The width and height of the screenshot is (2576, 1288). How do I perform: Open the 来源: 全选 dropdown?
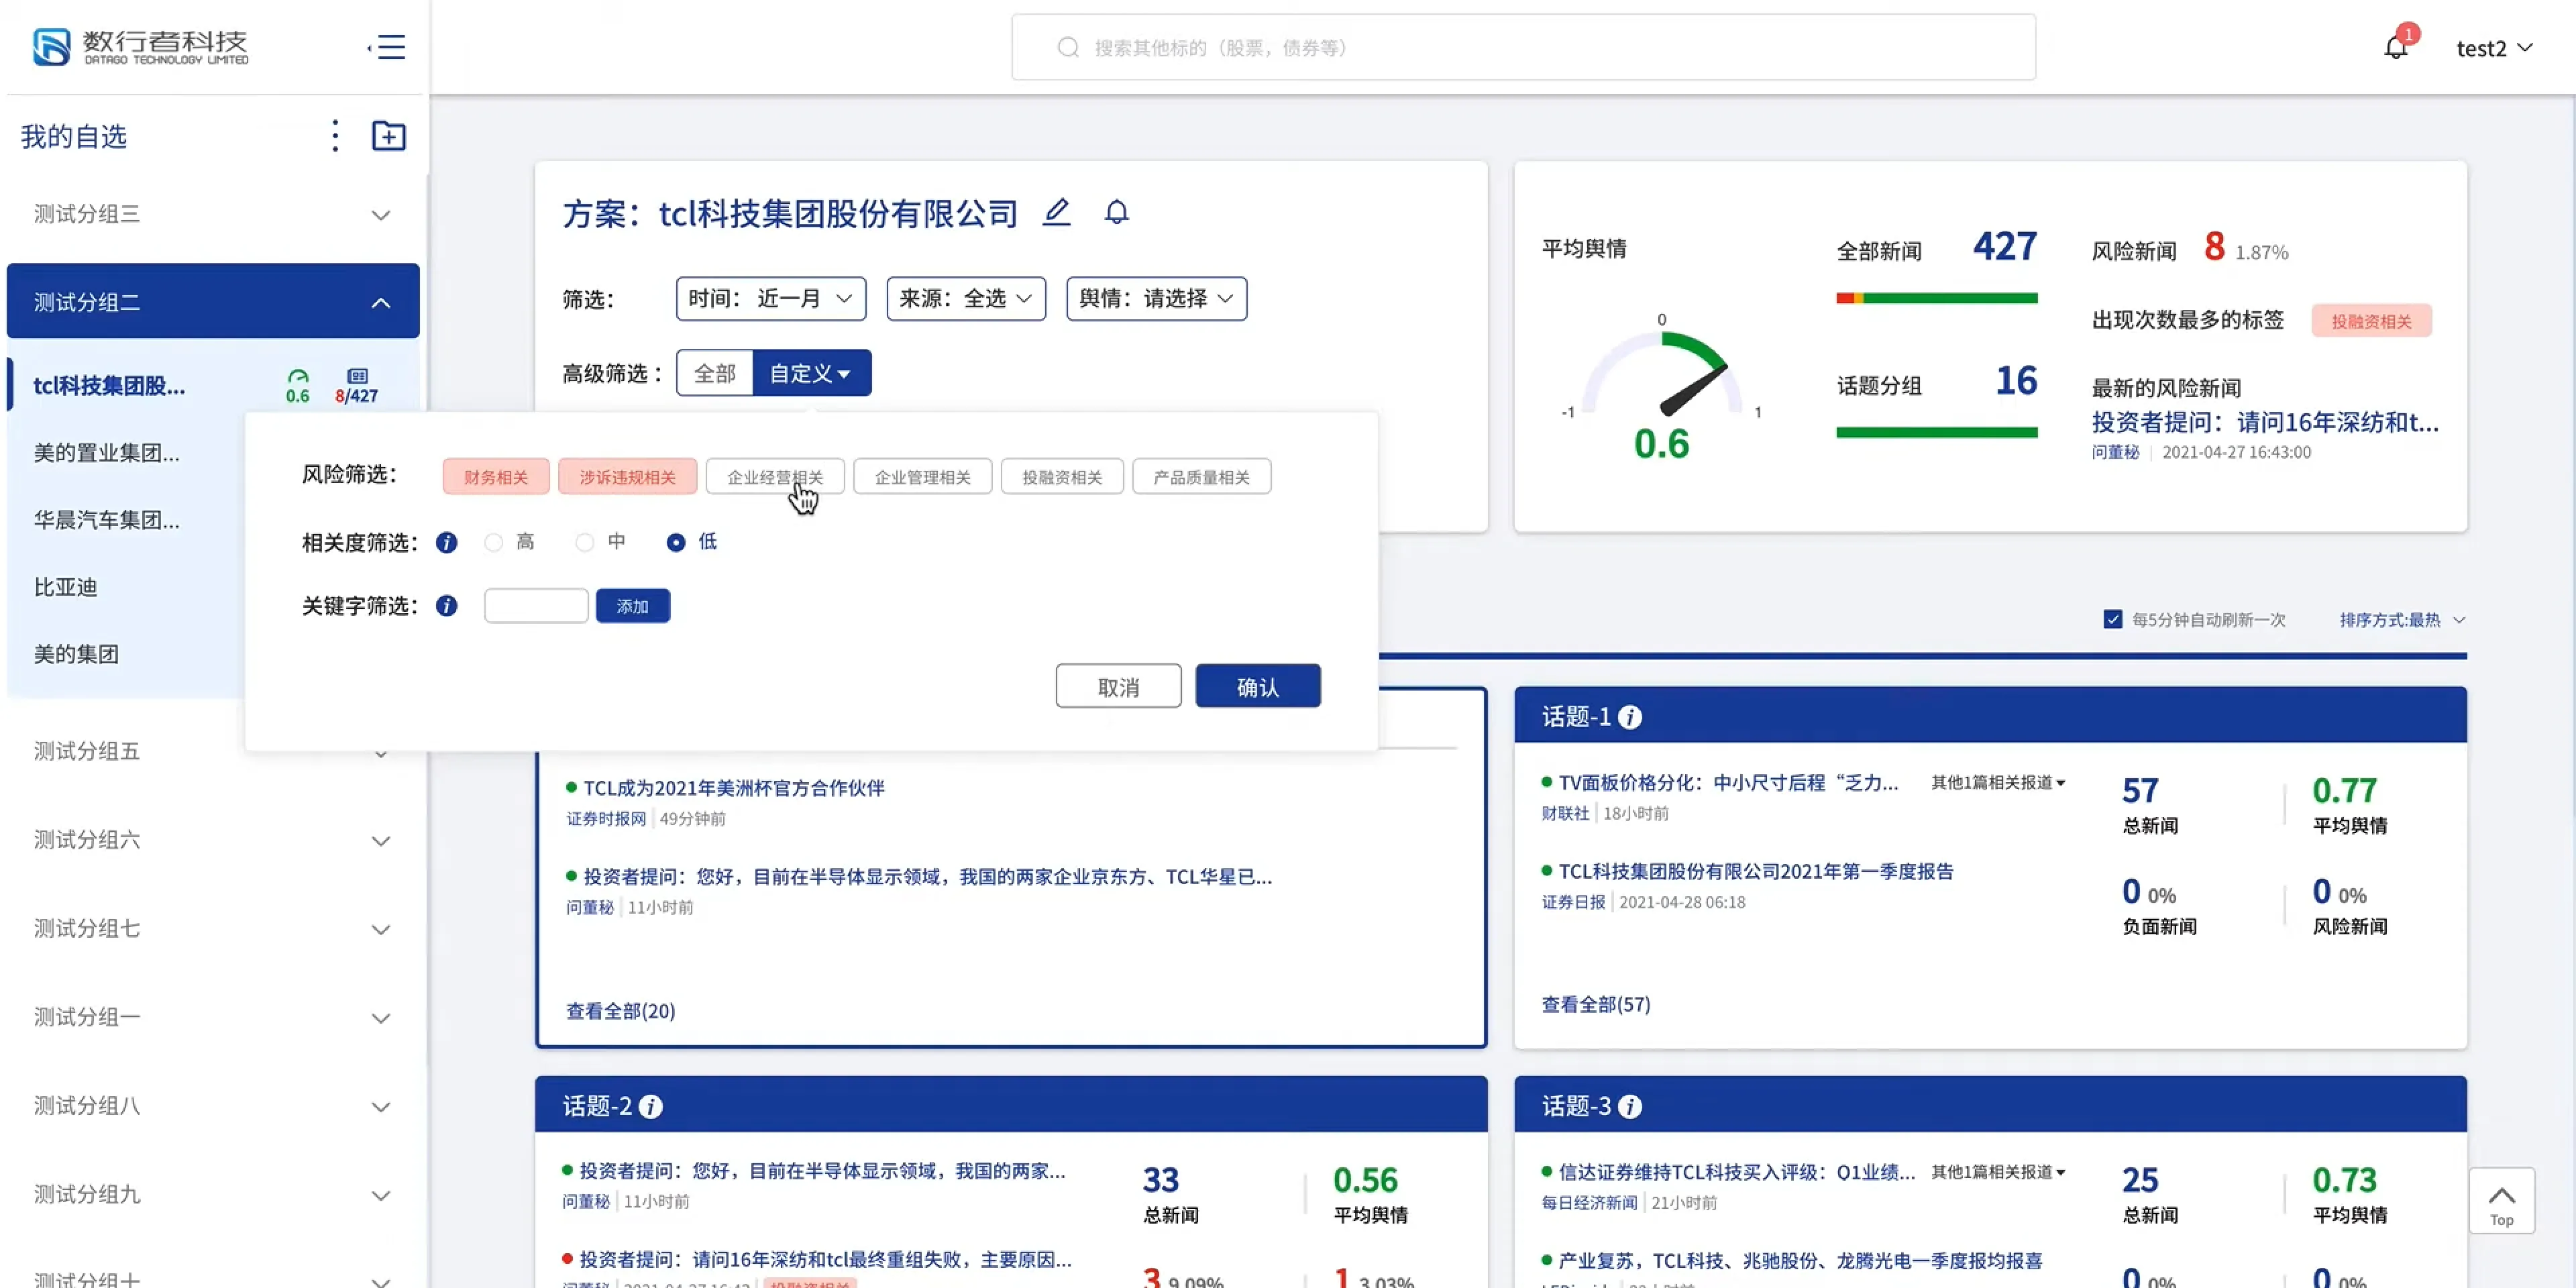point(965,298)
